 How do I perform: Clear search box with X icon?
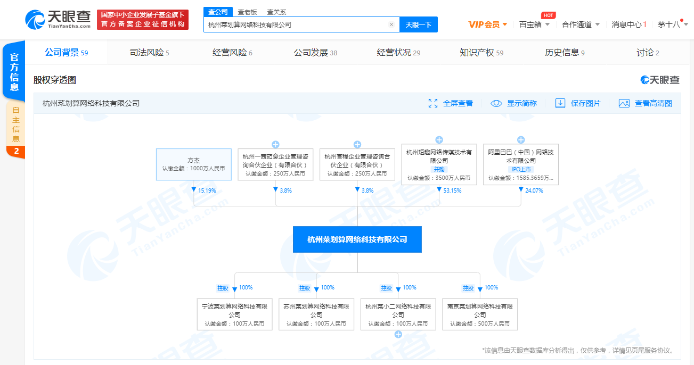click(x=391, y=24)
